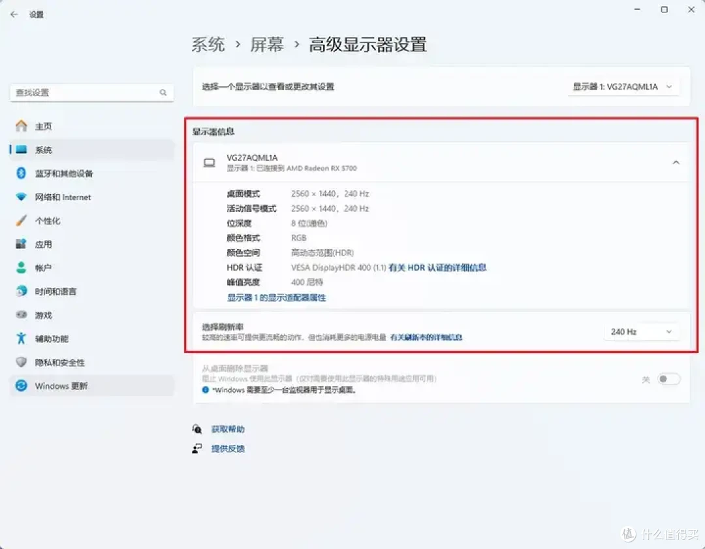Open 个性化 settings
The image size is (705, 549).
[x=92, y=220]
